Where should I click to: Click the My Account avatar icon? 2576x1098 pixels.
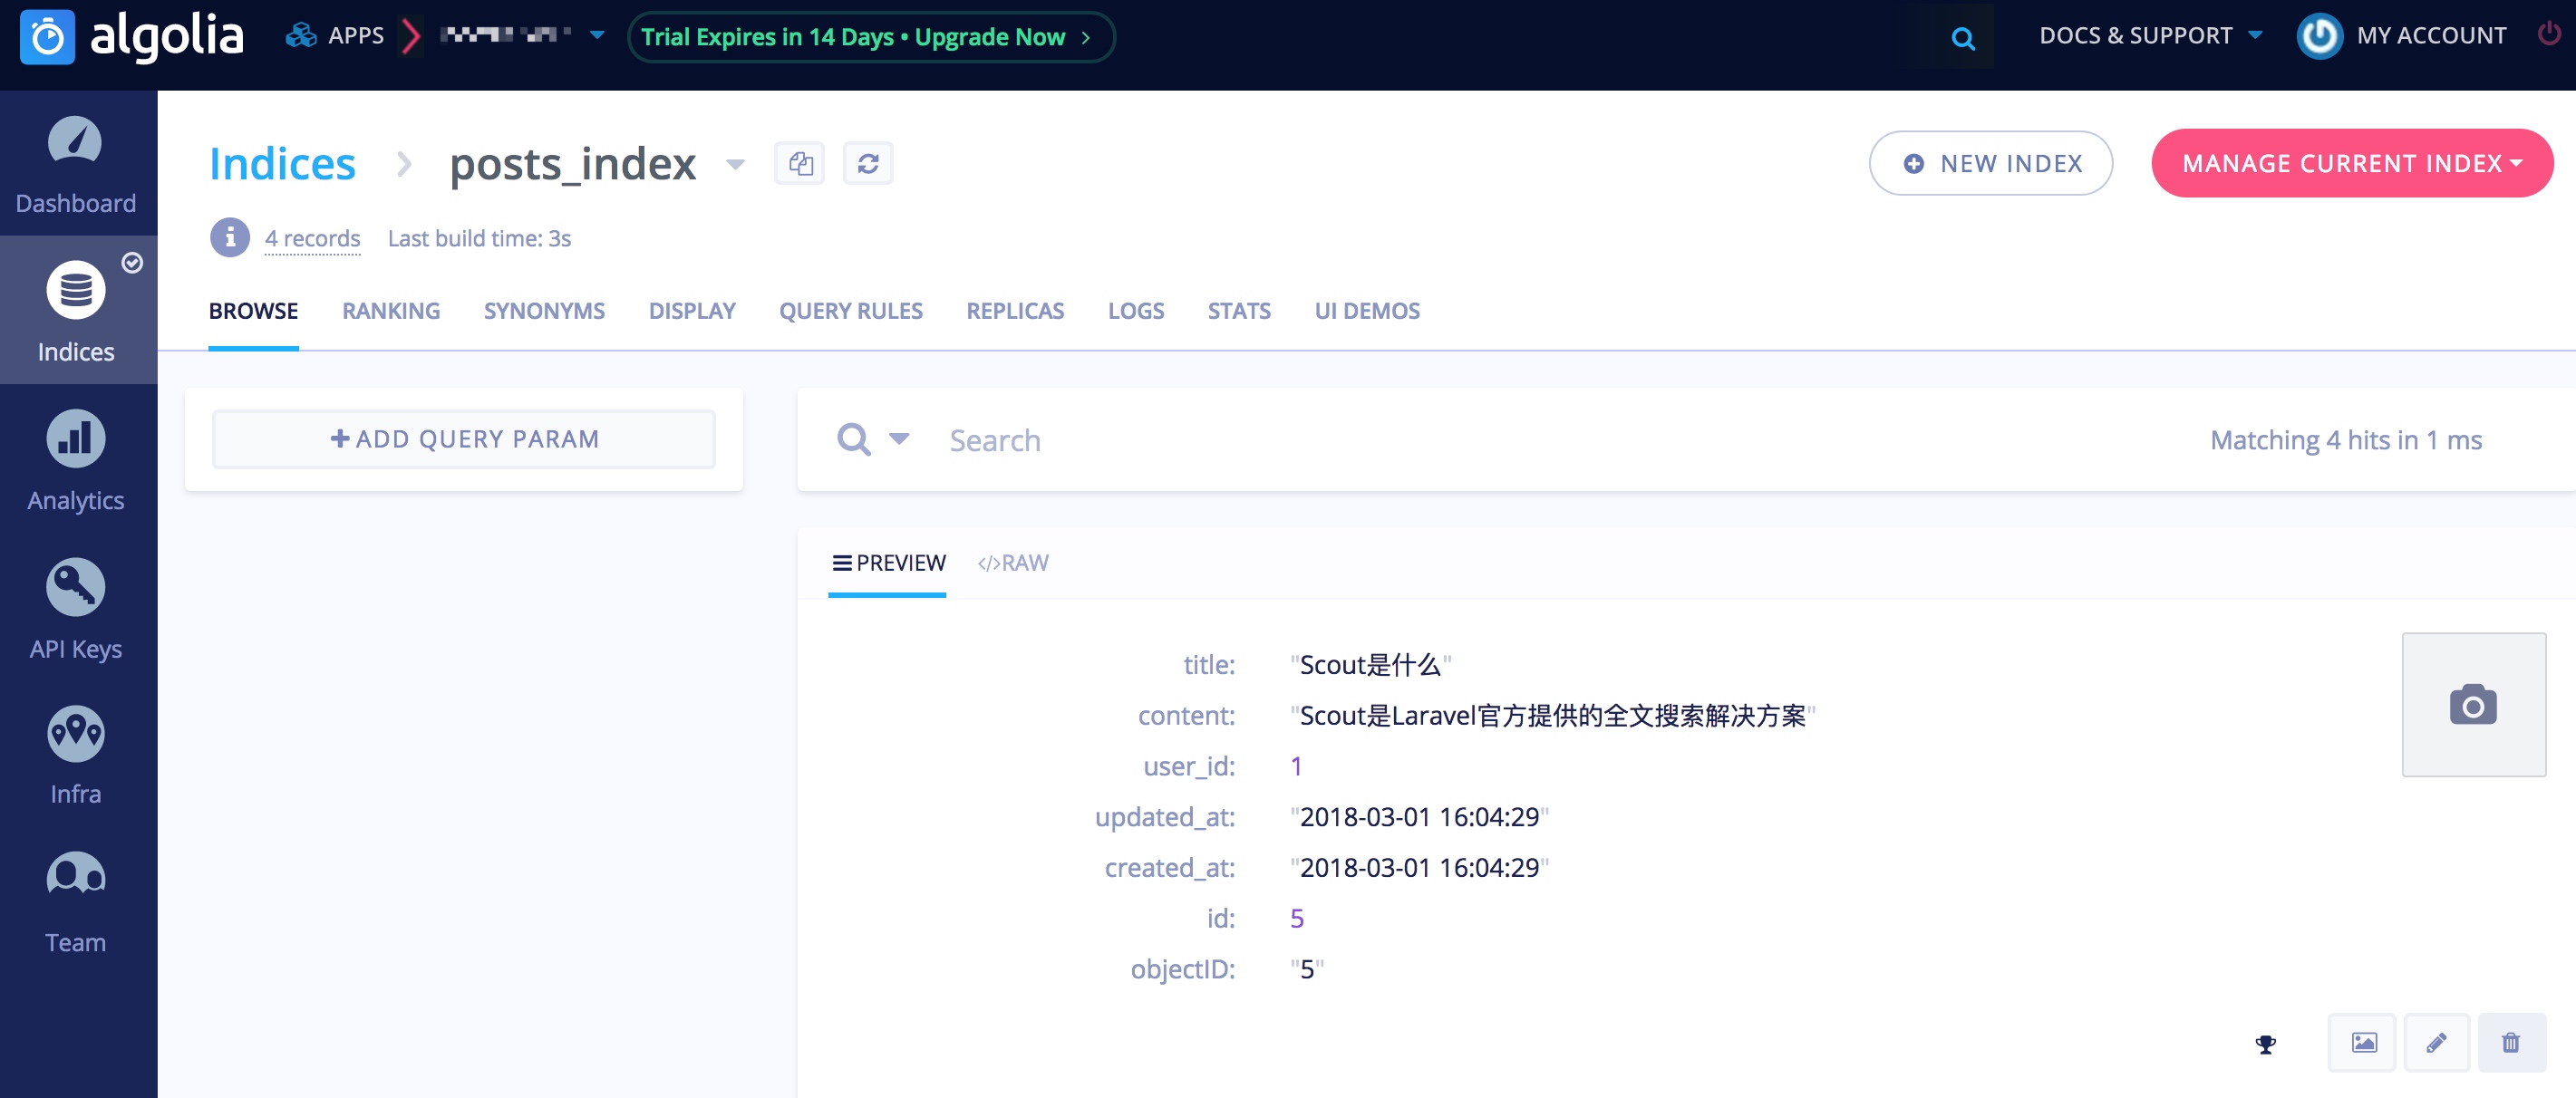(x=2320, y=36)
